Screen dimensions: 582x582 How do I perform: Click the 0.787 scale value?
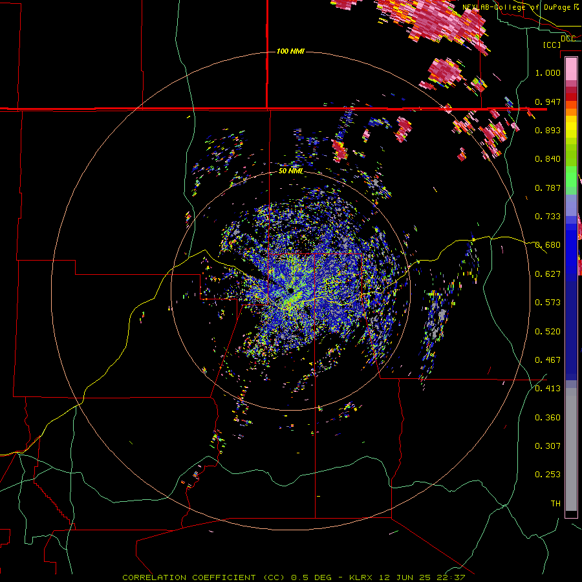[x=548, y=188]
